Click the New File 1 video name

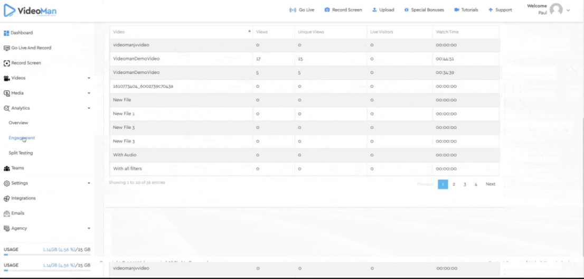pos(124,114)
